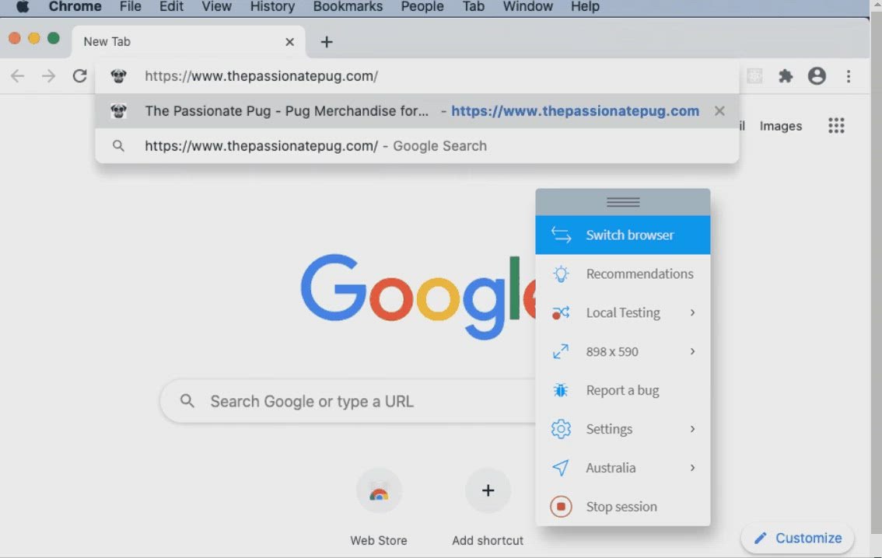Open the Bookmarks menu
Image resolution: width=882 pixels, height=558 pixels.
click(x=348, y=7)
